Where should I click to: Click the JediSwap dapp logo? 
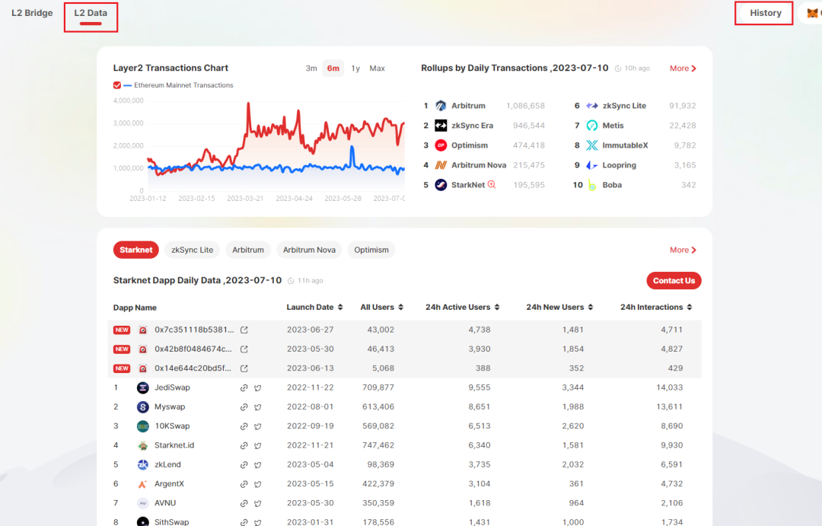click(142, 387)
